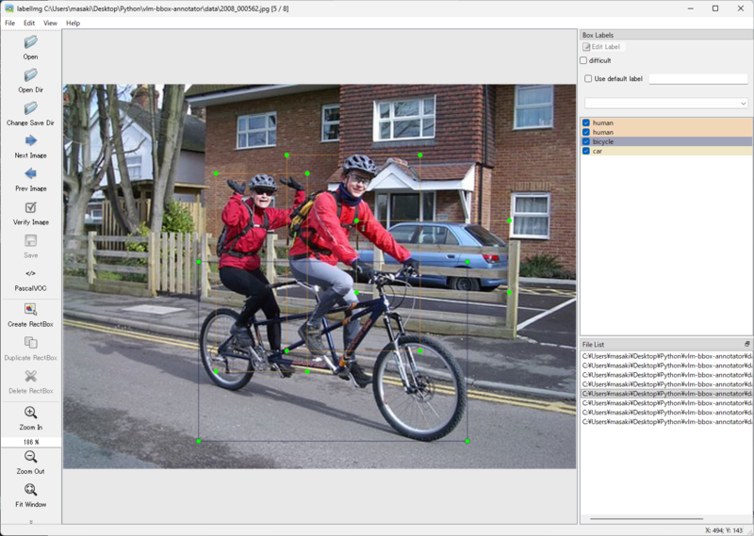Select the last file in File List
This screenshot has width=754, height=536.
click(666, 422)
